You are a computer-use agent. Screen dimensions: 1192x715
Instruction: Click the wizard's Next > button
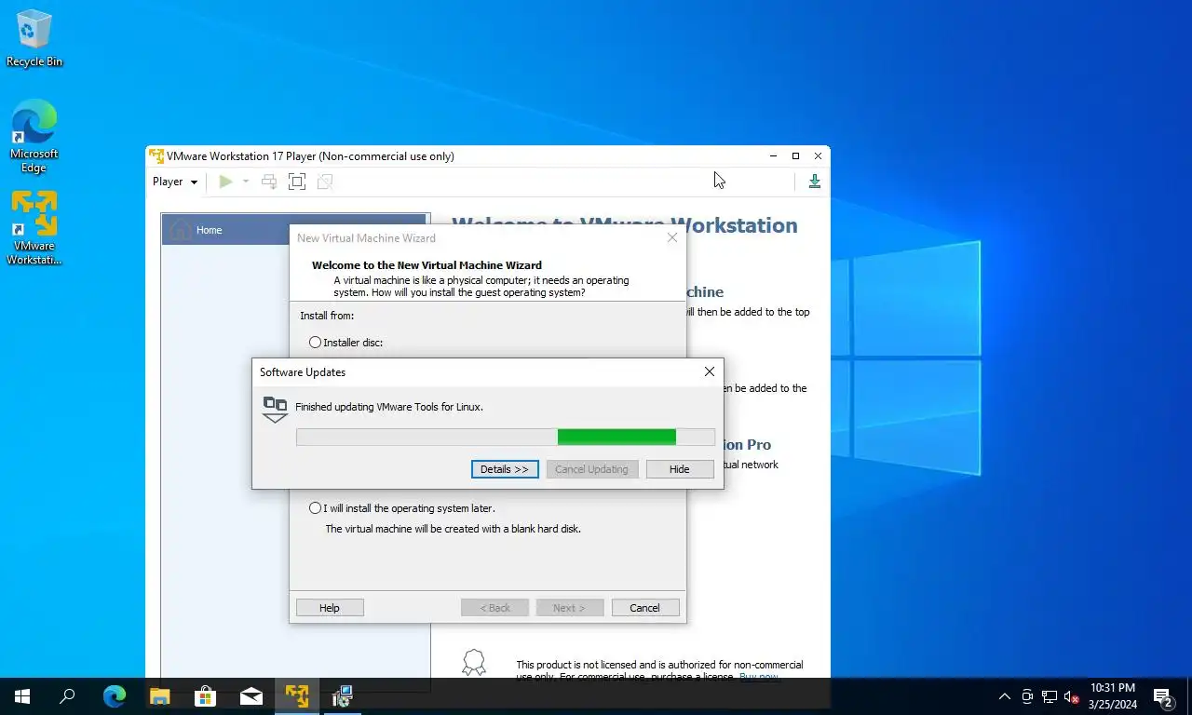[570, 608]
